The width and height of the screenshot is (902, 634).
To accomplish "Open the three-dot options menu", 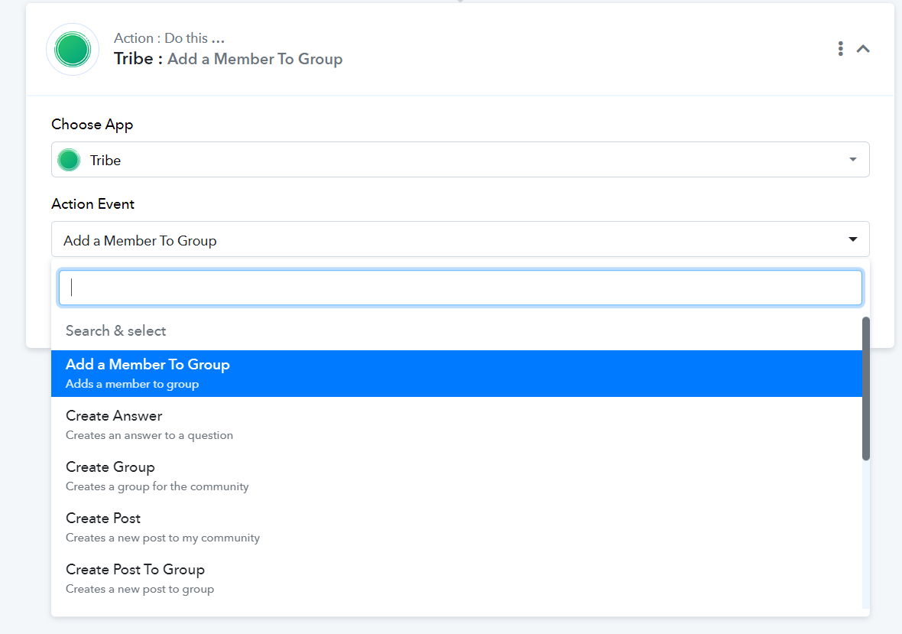I will coord(840,49).
